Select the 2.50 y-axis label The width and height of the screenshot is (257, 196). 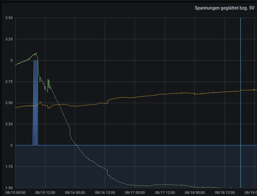tap(9, 103)
